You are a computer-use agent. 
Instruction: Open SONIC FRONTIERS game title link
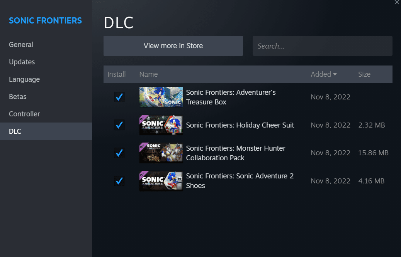click(x=45, y=20)
